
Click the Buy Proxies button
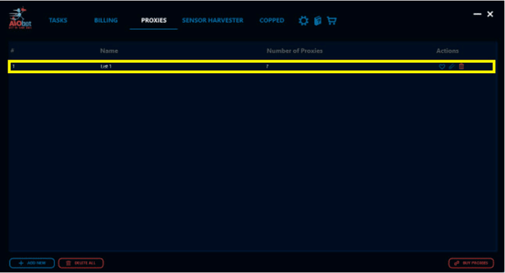[x=471, y=263]
